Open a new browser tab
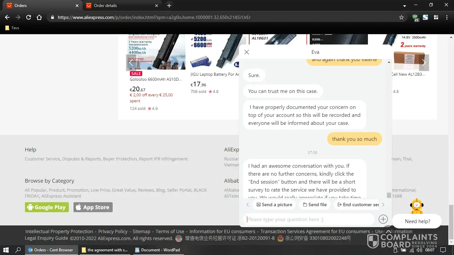 tap(169, 6)
